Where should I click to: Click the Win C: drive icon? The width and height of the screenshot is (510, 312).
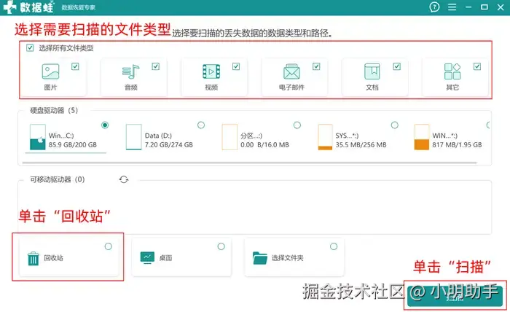click(x=38, y=137)
